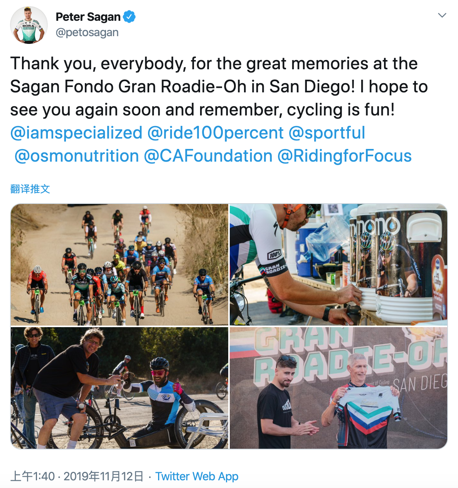This screenshot has width=458, height=488.
Task: Open the @iamspecialized mention
Action: [76, 133]
